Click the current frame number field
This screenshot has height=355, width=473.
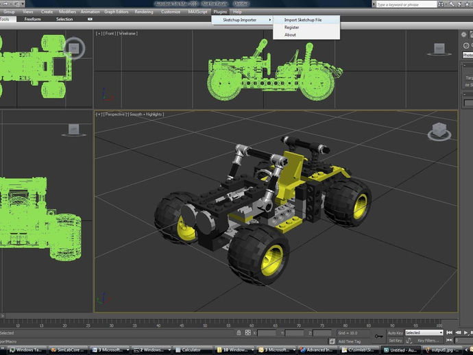pos(463,340)
